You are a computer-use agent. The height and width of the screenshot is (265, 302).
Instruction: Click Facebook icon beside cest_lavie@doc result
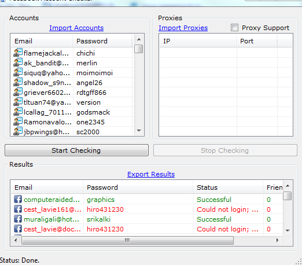click(x=18, y=229)
